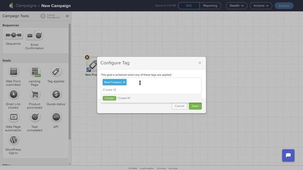The height and width of the screenshot is (170, 303).
Task: Open the Stealth dropdown
Action: tap(236, 6)
